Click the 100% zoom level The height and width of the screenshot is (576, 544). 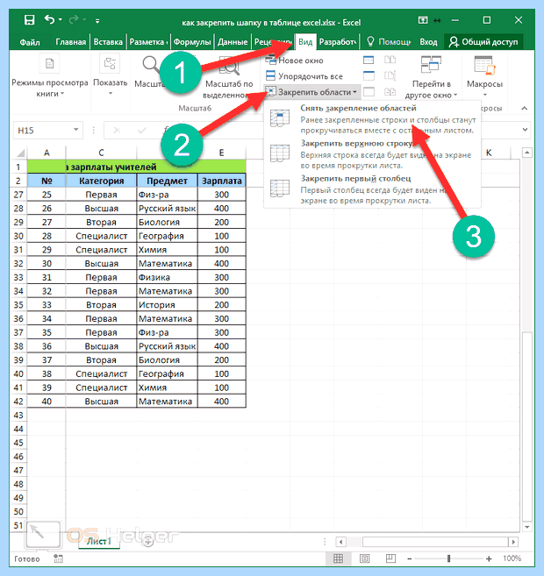[512, 558]
